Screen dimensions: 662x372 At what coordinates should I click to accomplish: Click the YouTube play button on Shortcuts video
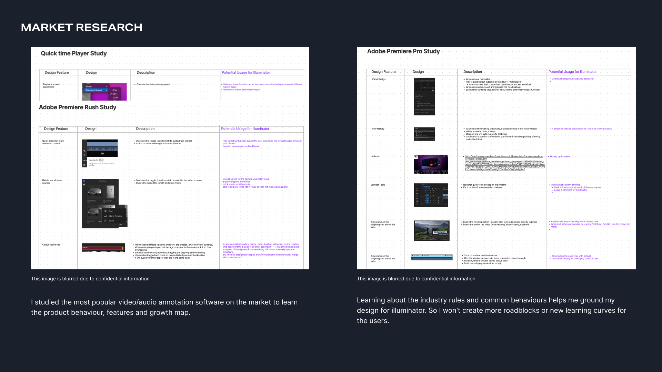(431, 165)
